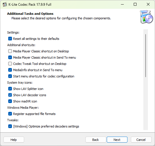Disable Show LAV Splitter icon option
This screenshot has height=146, width=155.
(x=10, y=89)
